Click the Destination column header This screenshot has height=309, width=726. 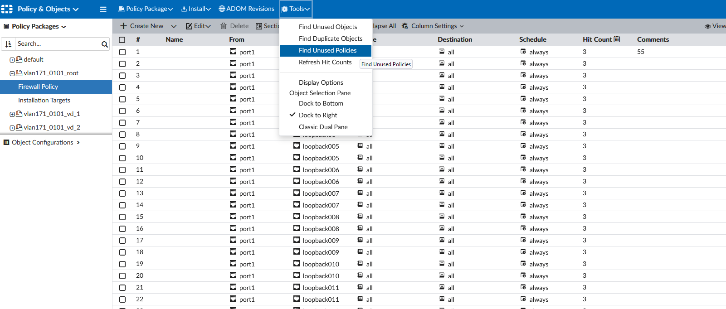[455, 39]
